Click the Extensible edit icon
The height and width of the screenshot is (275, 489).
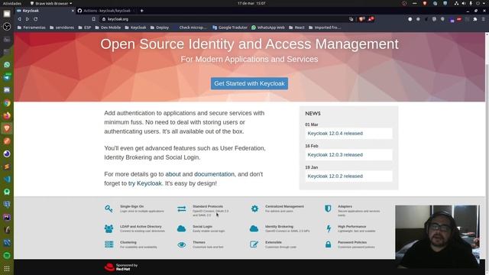coord(254,244)
